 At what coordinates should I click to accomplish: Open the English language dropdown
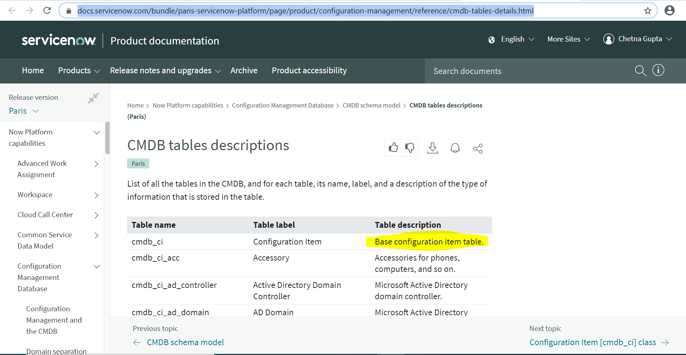point(518,39)
